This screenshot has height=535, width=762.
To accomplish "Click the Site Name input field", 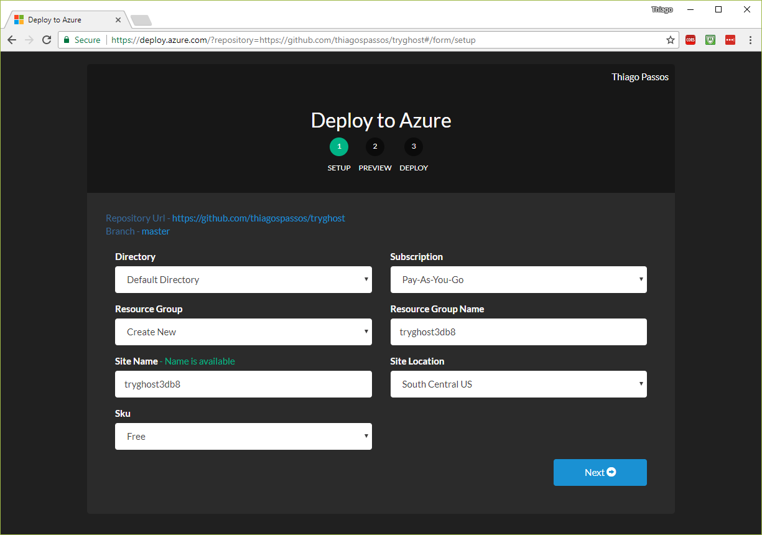I will tap(243, 384).
